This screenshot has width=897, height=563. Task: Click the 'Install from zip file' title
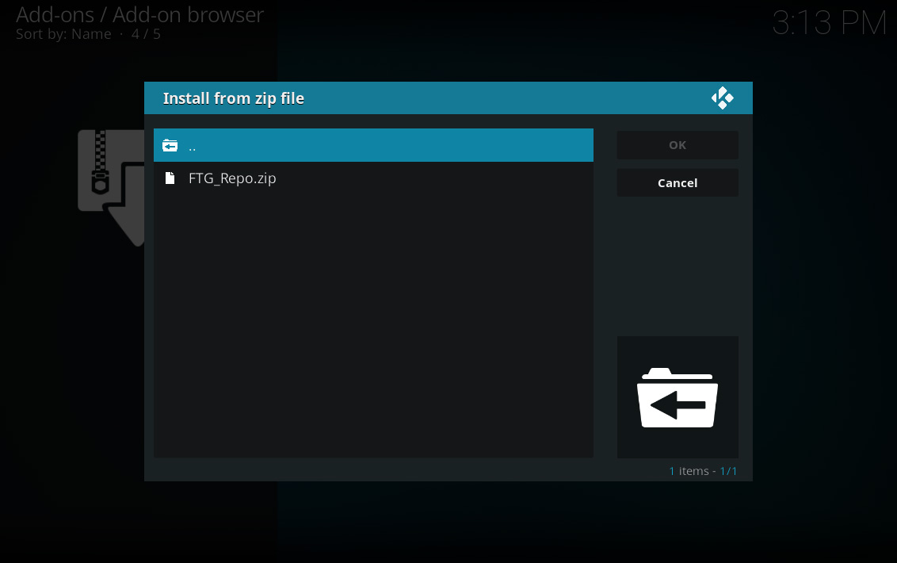coord(234,98)
